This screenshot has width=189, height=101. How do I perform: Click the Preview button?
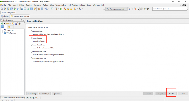[x=57, y=94]
